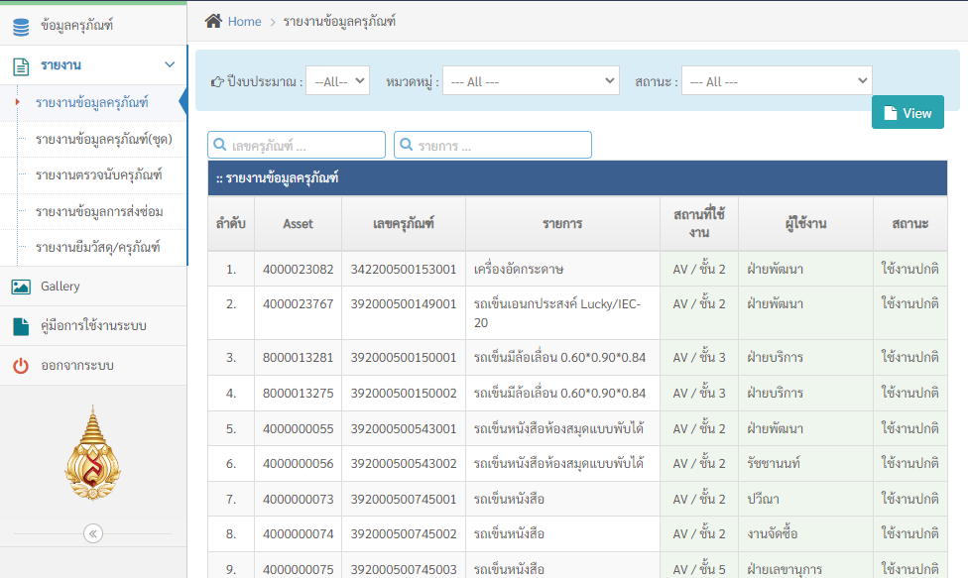Click the View button
The height and width of the screenshot is (578, 968).
(907, 112)
